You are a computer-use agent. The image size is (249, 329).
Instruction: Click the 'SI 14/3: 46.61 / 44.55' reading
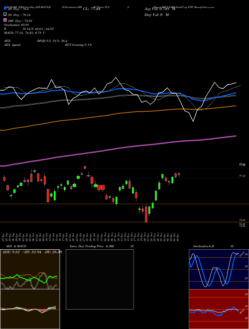tap(38, 29)
